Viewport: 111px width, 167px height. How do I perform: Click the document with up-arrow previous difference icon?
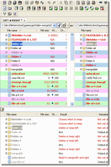(x=16, y=8)
